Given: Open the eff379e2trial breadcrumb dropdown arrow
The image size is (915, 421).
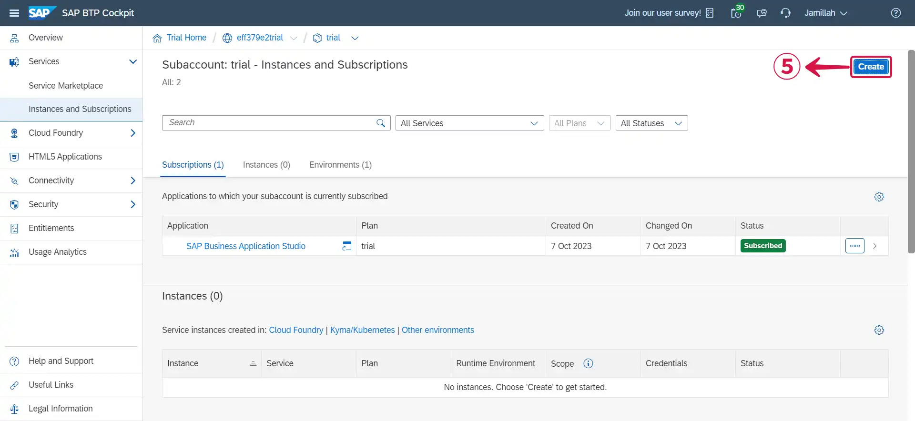Looking at the screenshot, I should 294,38.
